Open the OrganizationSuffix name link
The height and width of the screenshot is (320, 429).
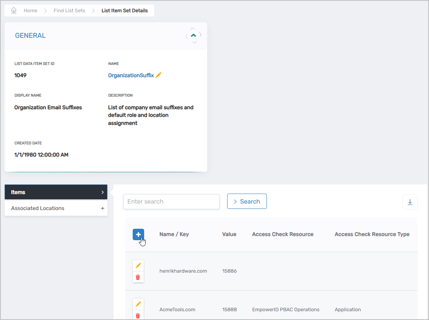click(x=131, y=75)
